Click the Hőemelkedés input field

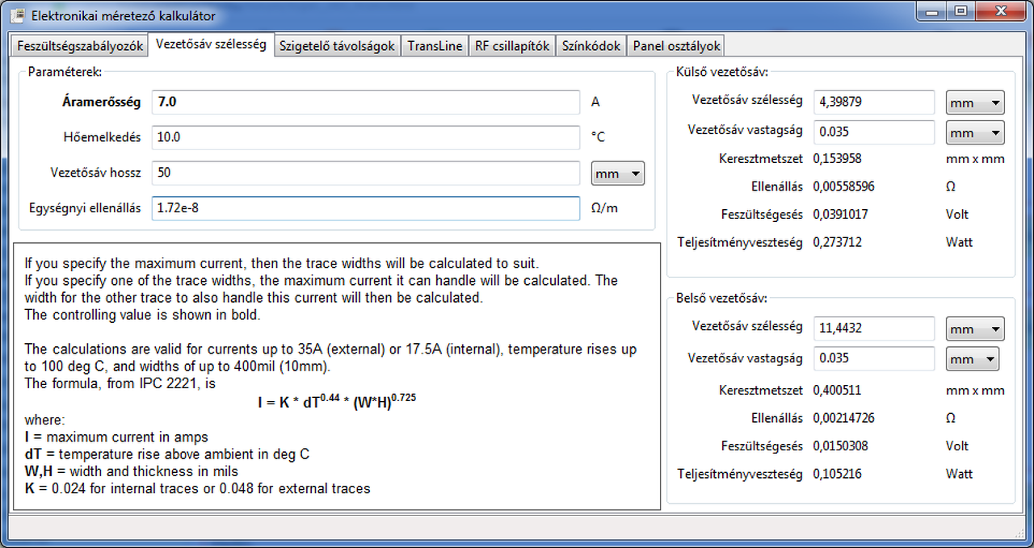(x=366, y=137)
